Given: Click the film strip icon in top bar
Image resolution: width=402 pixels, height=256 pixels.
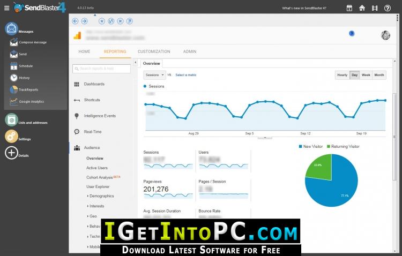Looking at the screenshot, I should 375,8.
